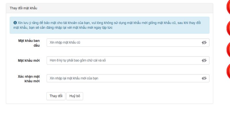Click into the new password input field
This screenshot has height=115, width=230.
point(124,61)
